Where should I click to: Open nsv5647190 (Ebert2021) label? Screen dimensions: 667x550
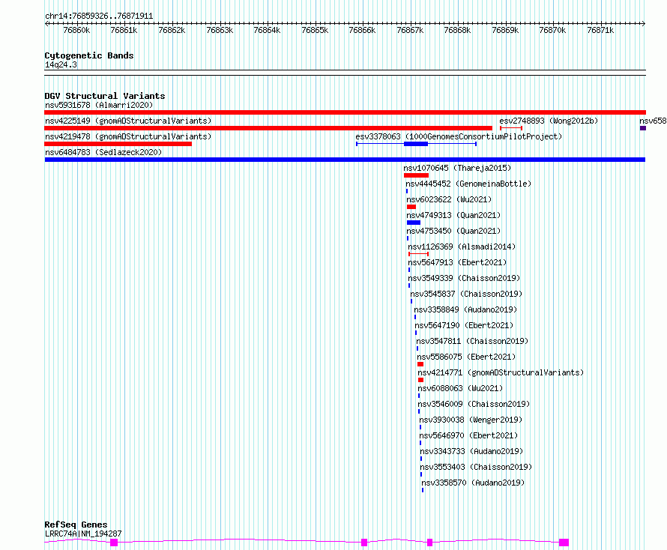[x=464, y=325]
